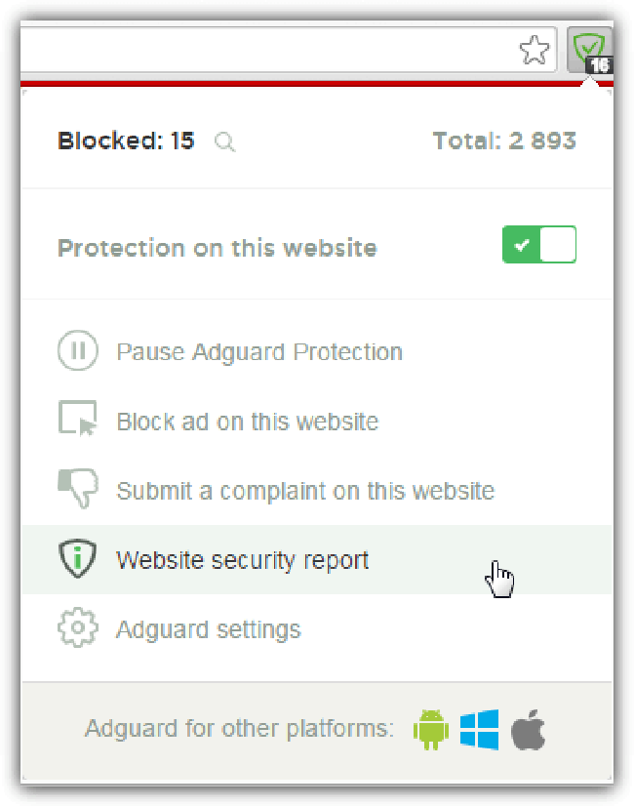Select Submit a complaint on this website

pos(304,491)
